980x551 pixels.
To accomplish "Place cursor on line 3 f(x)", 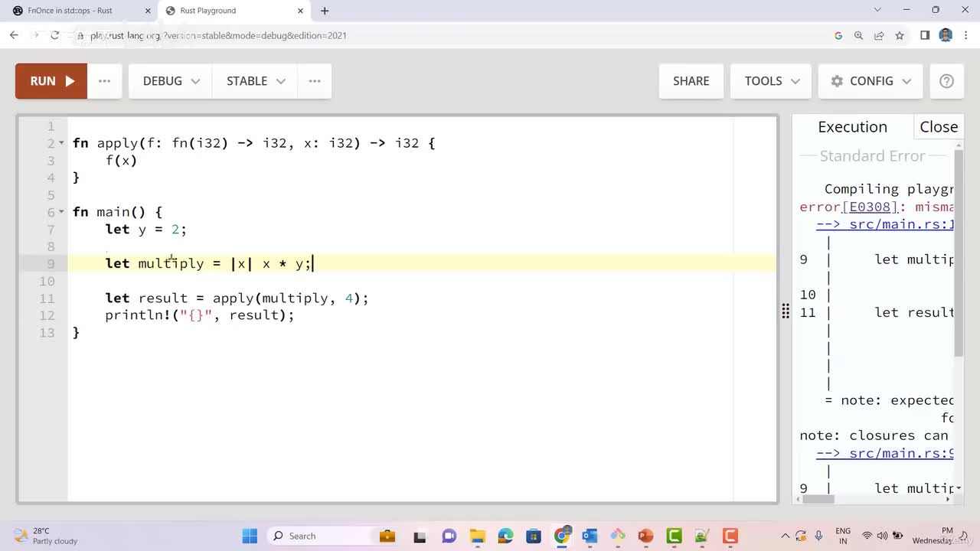I will coord(121,161).
